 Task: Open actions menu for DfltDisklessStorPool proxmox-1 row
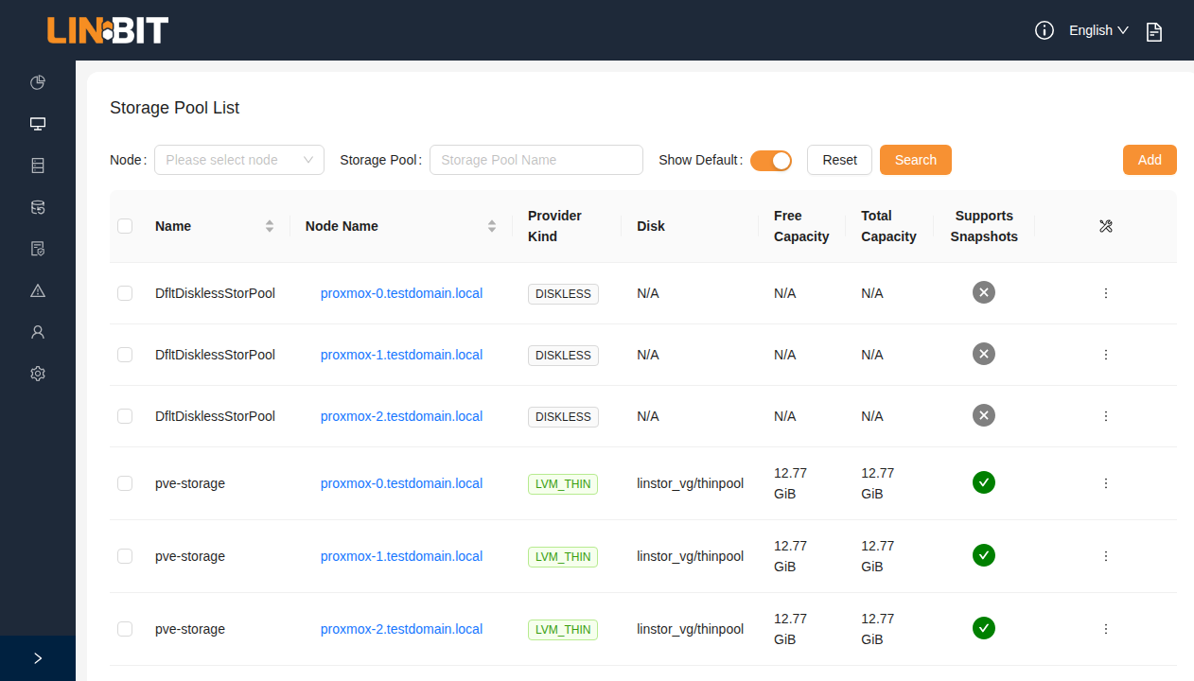click(1106, 355)
